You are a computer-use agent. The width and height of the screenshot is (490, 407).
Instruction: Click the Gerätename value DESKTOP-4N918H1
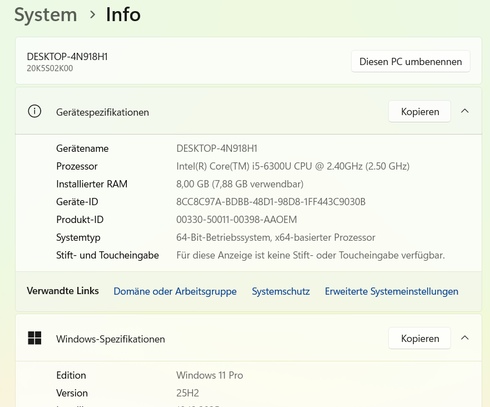pos(216,148)
